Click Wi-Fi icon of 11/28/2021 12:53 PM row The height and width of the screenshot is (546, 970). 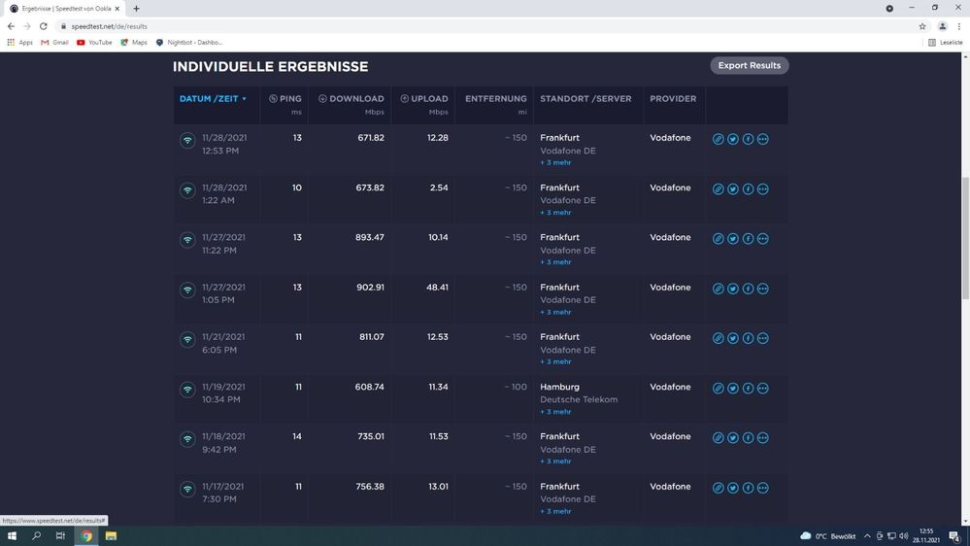tap(187, 141)
